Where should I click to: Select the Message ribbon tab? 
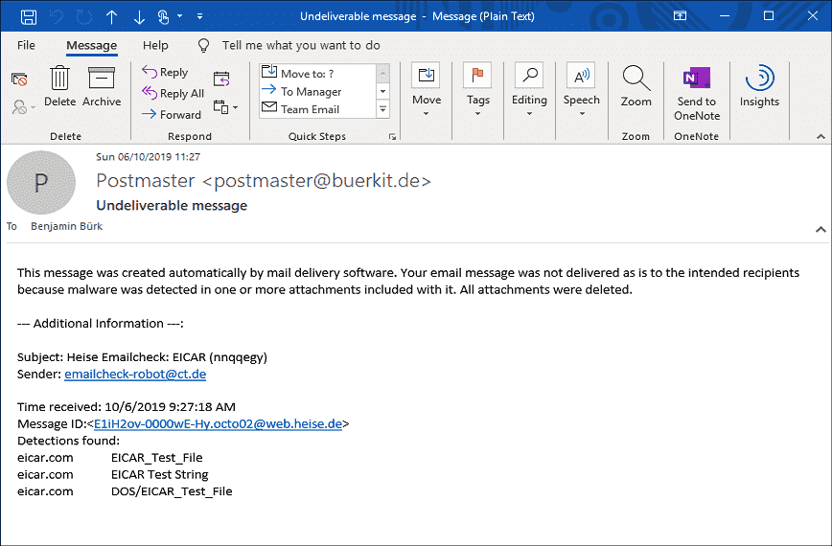coord(91,46)
